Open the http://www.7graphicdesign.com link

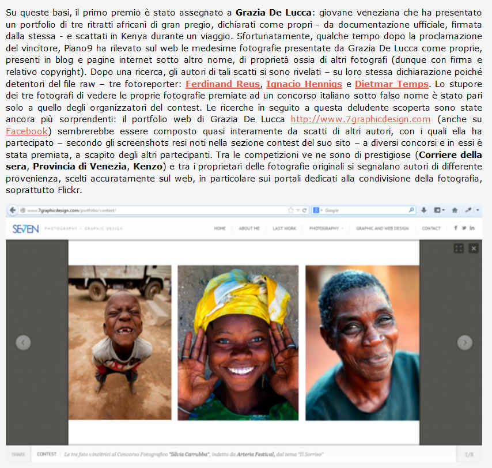click(x=361, y=119)
